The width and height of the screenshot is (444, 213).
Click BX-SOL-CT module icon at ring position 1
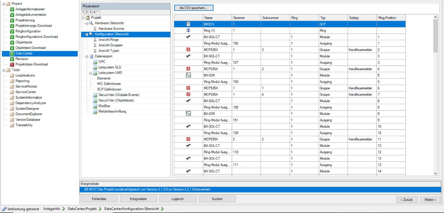coord(188,37)
